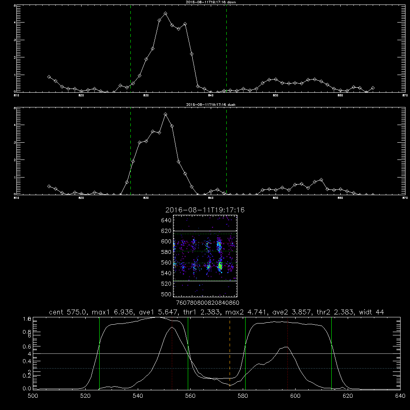
Task: Click the highest diamond marker in dawn plot
Action: point(165,14)
